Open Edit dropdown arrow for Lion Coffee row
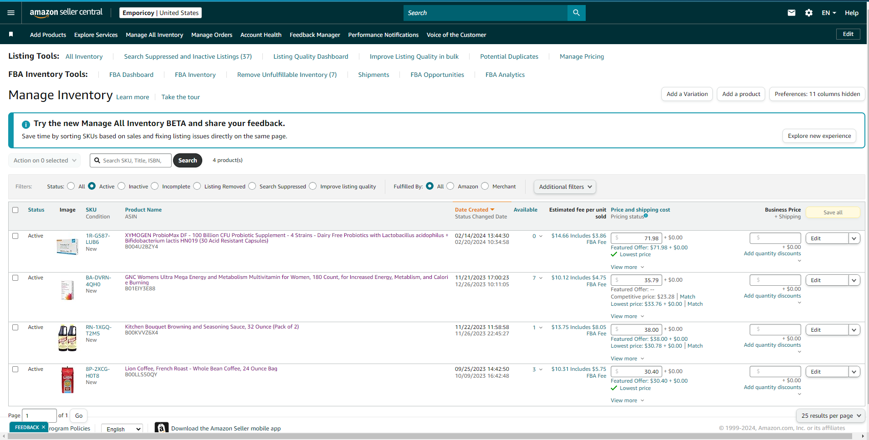Viewport: 869px width, 440px height. [x=854, y=372]
